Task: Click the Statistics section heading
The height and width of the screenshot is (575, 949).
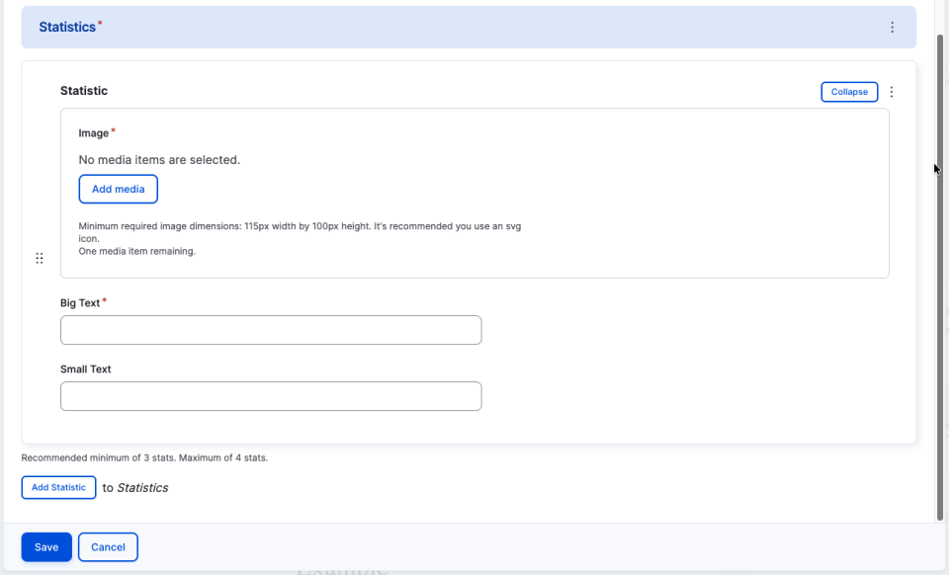Action: point(67,28)
